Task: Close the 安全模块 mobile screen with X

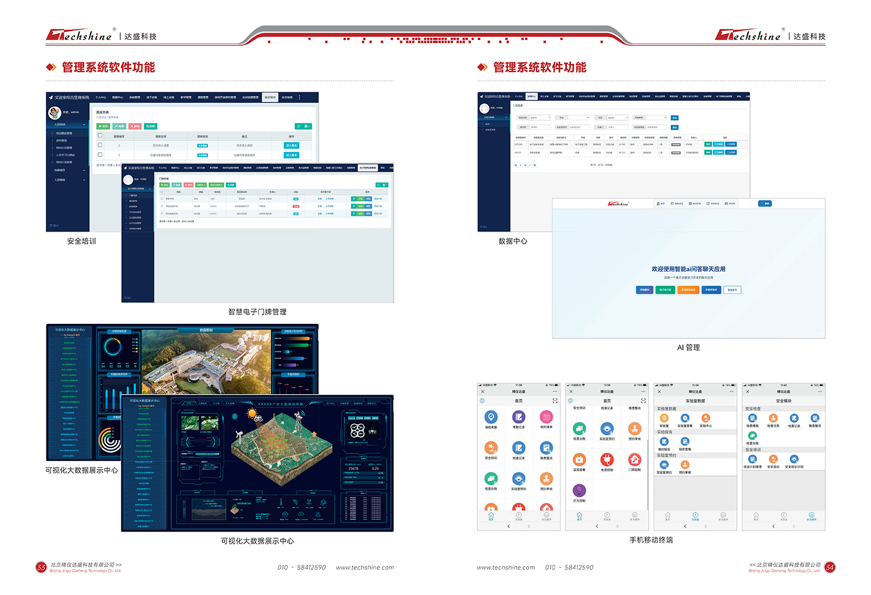Action: click(x=747, y=392)
